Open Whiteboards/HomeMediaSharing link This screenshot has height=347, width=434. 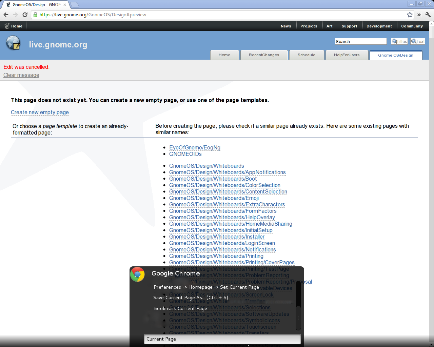coord(231,224)
